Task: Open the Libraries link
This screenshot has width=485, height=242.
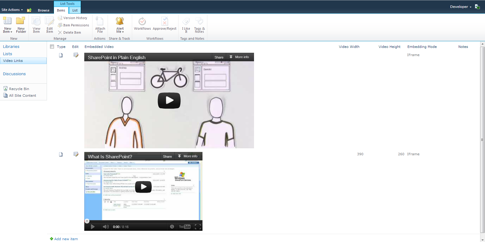Action: pyautogui.click(x=11, y=46)
